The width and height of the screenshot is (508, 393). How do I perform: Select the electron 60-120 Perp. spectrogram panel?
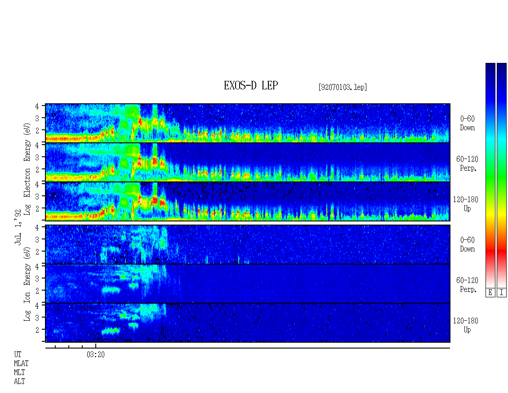pyautogui.click(x=248, y=162)
